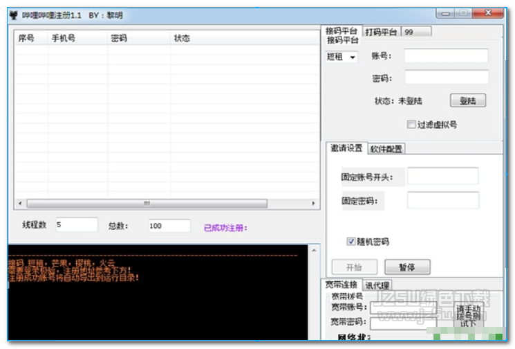Click the 固定密码 input field

pyautogui.click(x=443, y=200)
